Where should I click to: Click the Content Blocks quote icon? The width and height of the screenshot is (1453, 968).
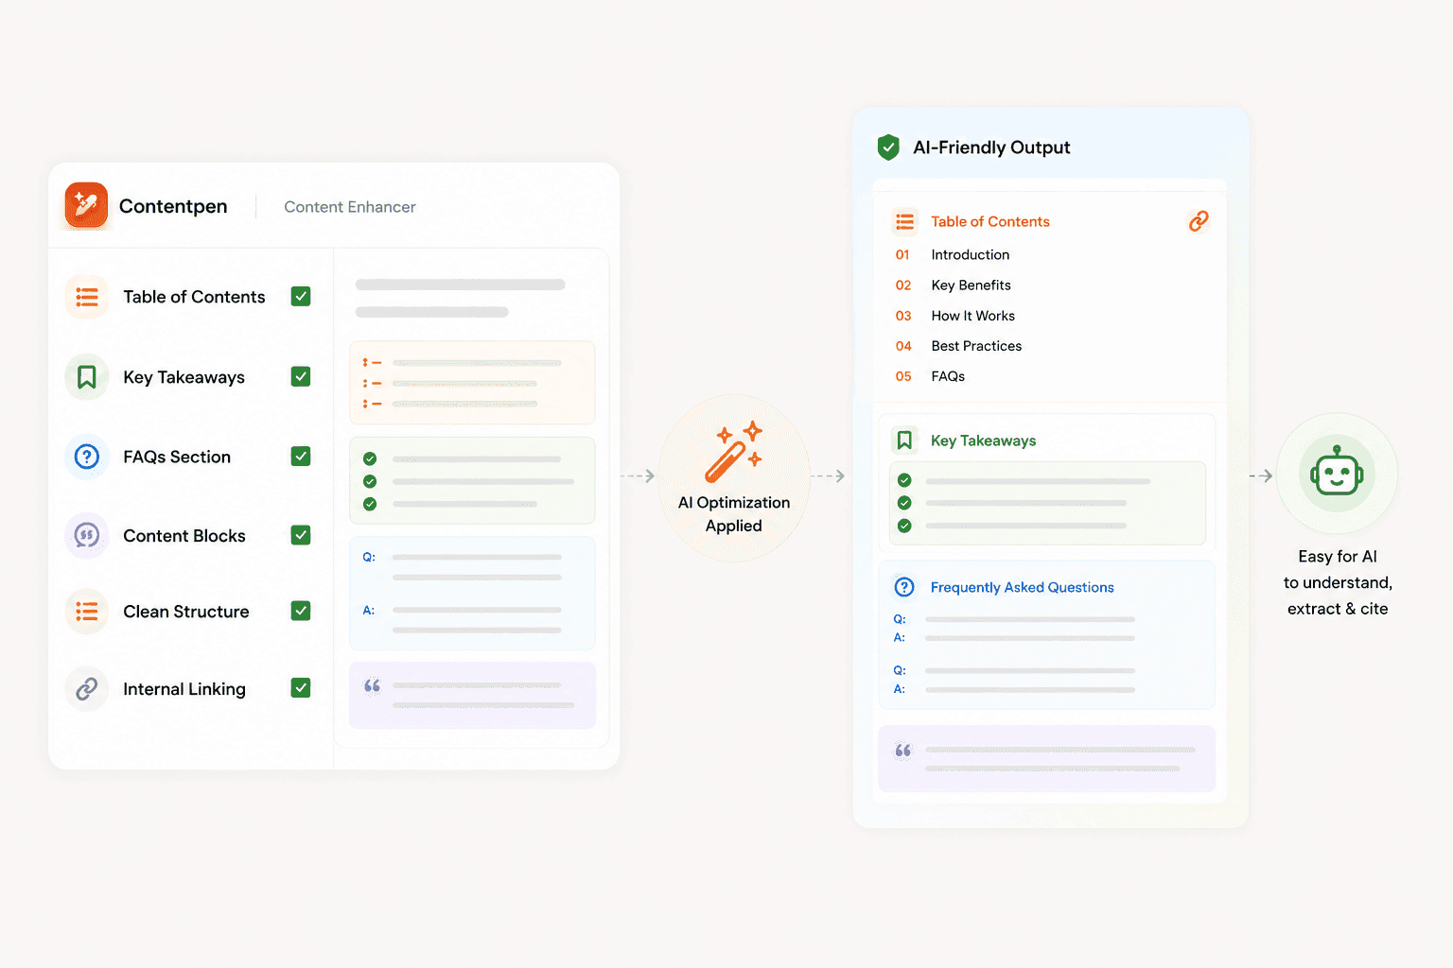tap(87, 536)
